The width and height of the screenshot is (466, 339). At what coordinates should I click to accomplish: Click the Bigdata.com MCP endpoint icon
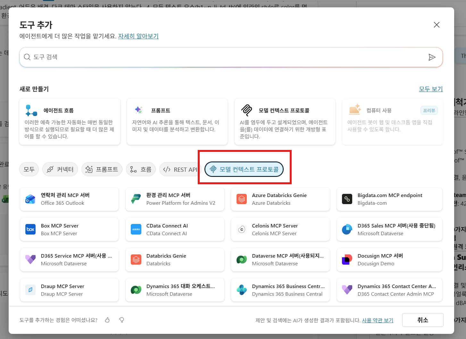pyautogui.click(x=347, y=199)
